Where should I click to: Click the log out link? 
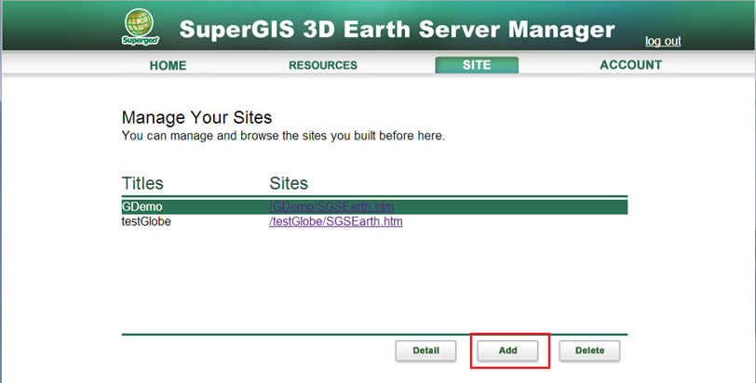[663, 42]
